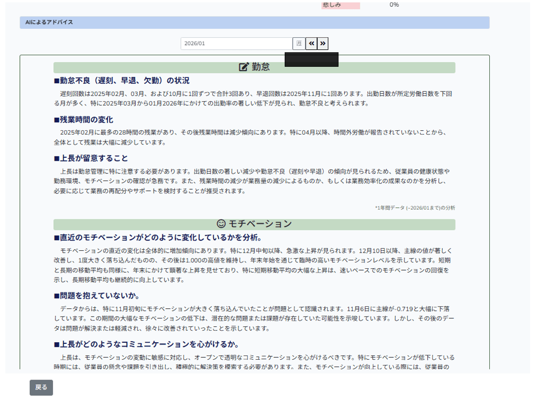Click the next month double-chevron button
Screen dimensions: 533x397
coord(323,44)
